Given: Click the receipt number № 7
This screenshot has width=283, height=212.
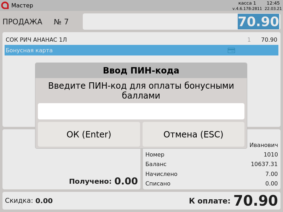Looking at the screenshot, I should point(61,22).
